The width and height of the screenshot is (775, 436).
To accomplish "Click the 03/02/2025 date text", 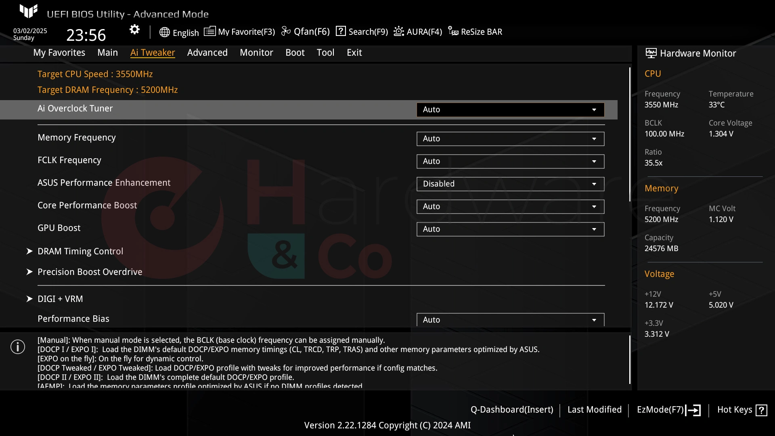I will (30, 31).
